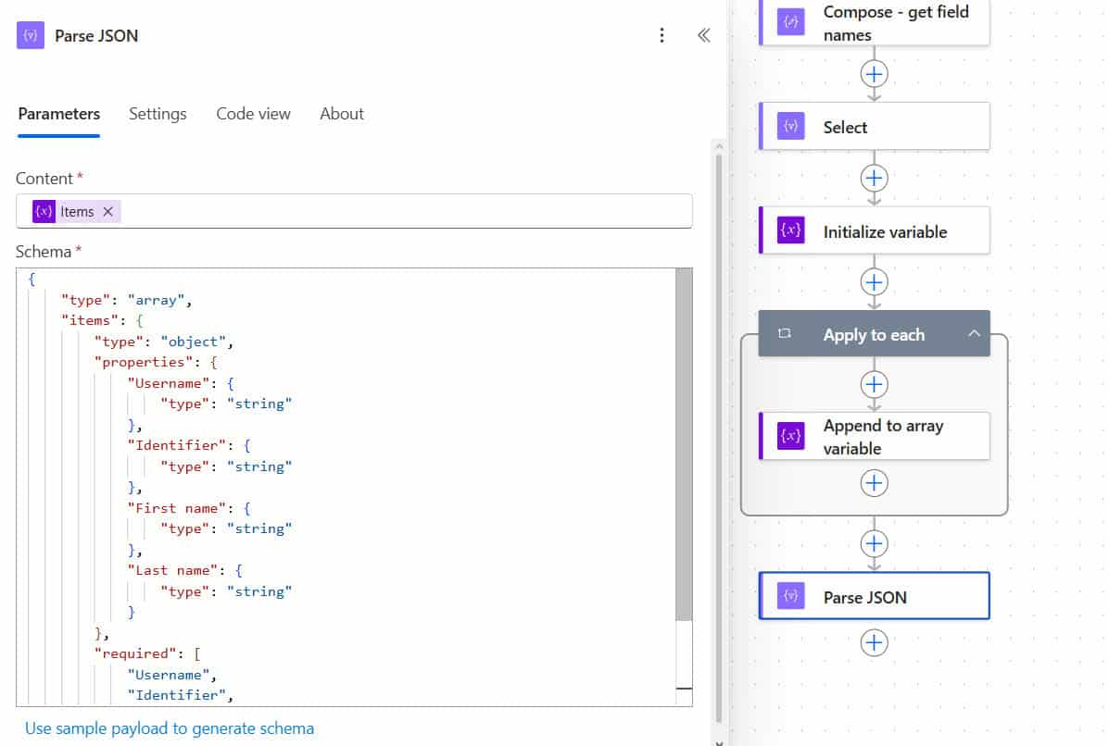The width and height of the screenshot is (1109, 746).
Task: Add a step below Compose action
Action: pos(875,74)
